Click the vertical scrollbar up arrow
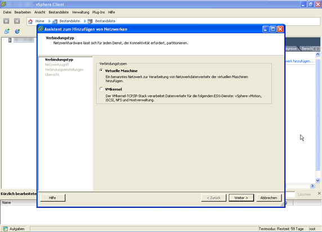Viewport: 322px width, 232px height. pyautogui.click(x=317, y=54)
